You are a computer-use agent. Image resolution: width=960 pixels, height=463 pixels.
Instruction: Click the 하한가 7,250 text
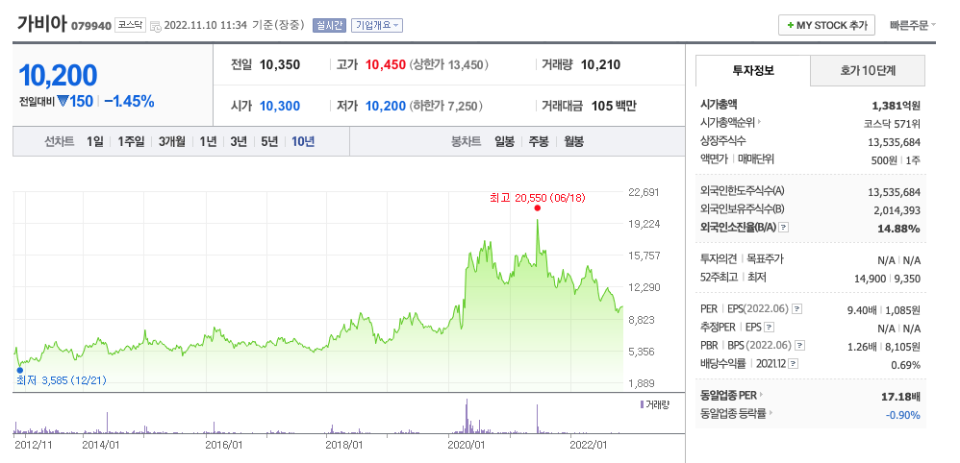pos(445,106)
